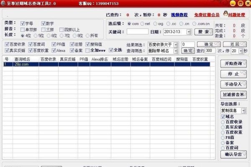251x167 pixels.
Task: Select the net suffix option
Action: [x=142, y=24]
